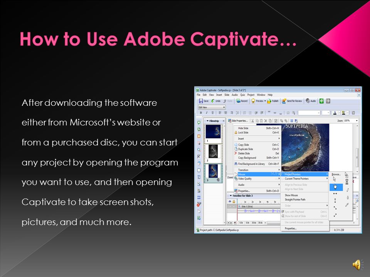Image resolution: width=370 pixels, height=277 pixels.
Task: Click timeline horizontal scrollbar
Action: coord(274,223)
